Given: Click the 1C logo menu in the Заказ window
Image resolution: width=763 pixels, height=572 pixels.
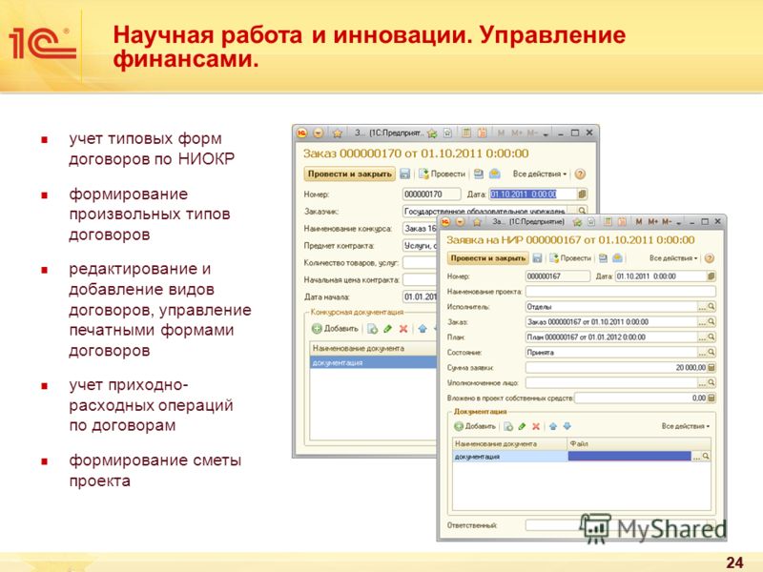Looking at the screenshot, I should click(x=302, y=133).
